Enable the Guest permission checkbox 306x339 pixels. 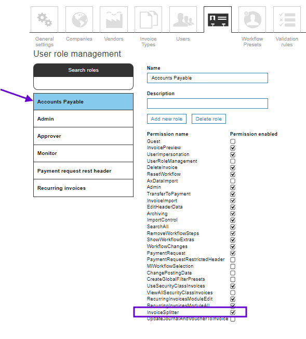[233, 141]
